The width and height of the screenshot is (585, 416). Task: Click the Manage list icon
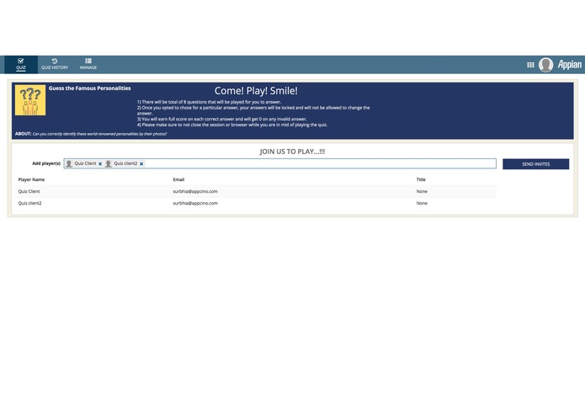point(88,61)
